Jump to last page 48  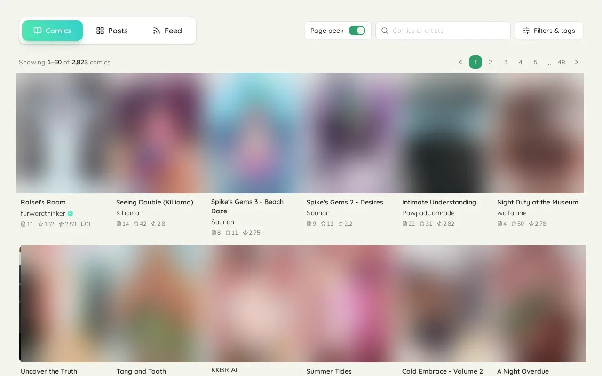pos(561,62)
